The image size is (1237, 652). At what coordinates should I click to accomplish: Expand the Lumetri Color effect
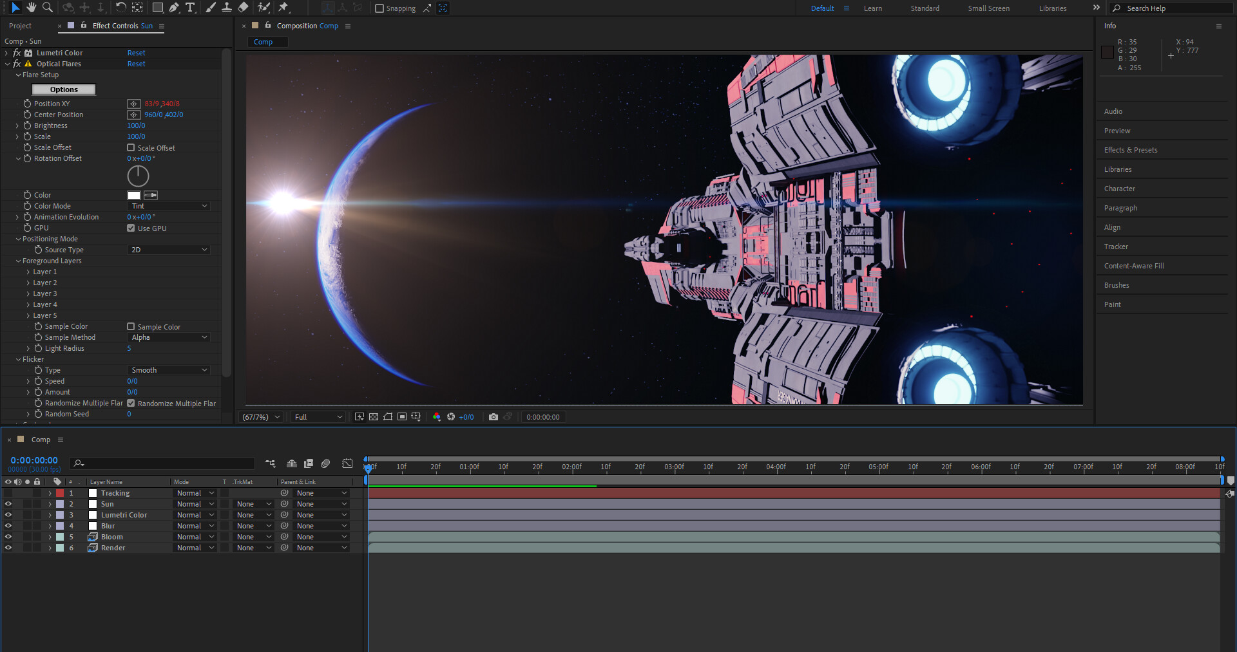6,53
